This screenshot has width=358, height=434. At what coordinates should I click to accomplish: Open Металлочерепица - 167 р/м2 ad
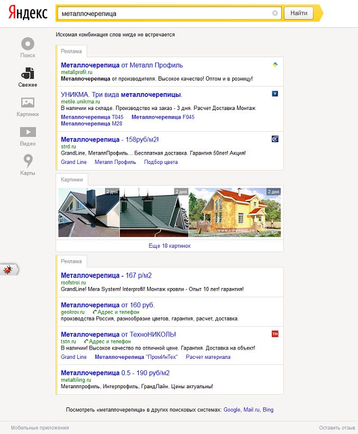click(x=106, y=276)
